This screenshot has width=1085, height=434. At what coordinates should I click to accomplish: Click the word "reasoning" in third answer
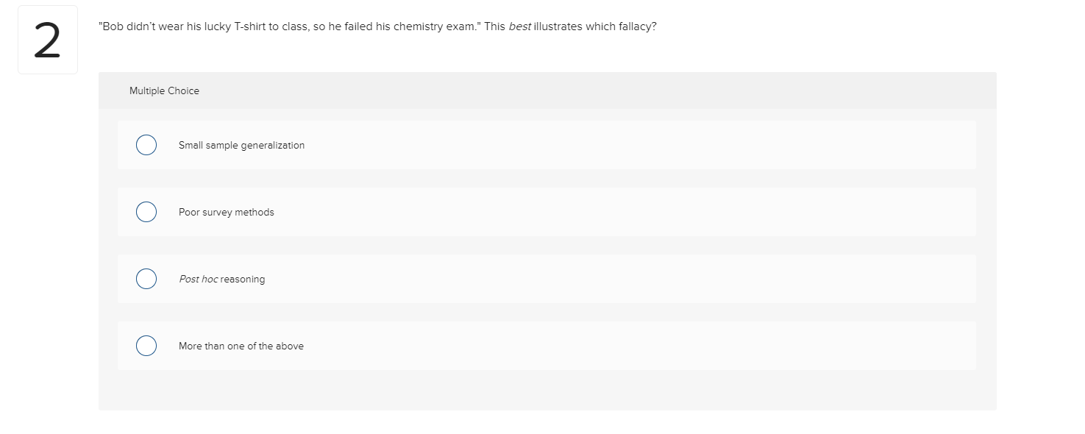[x=243, y=280]
